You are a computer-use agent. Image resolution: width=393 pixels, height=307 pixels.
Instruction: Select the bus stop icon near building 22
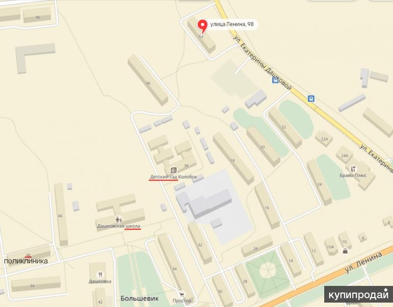311,99
